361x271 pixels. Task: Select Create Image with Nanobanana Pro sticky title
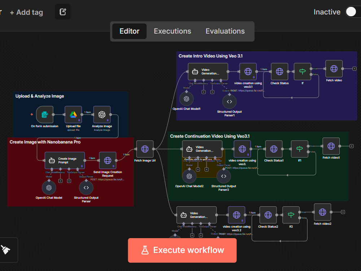pos(45,142)
